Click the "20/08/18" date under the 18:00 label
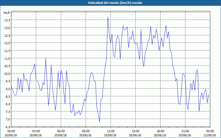The height and width of the screenshot is (138, 221). coord(160,135)
